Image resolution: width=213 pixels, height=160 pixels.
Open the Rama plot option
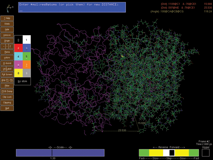pos(7,52)
